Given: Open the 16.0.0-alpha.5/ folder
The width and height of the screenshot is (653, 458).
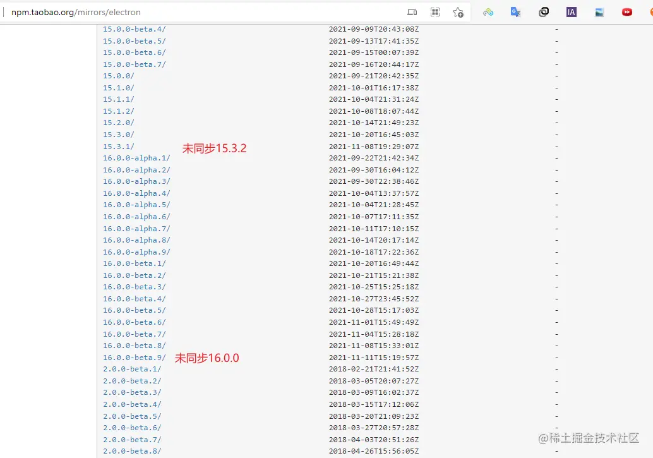Looking at the screenshot, I should (136, 205).
